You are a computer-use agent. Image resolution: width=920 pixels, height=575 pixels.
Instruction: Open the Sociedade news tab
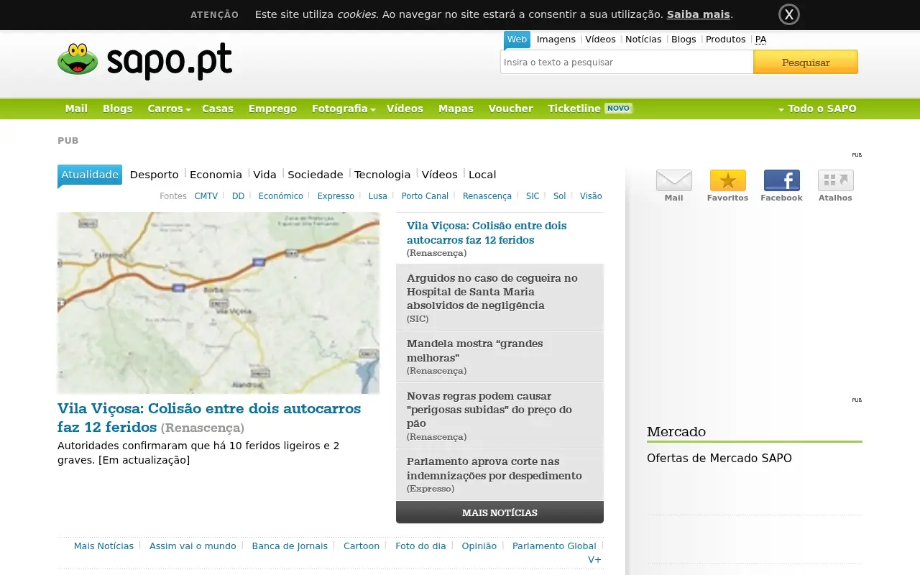click(x=316, y=175)
